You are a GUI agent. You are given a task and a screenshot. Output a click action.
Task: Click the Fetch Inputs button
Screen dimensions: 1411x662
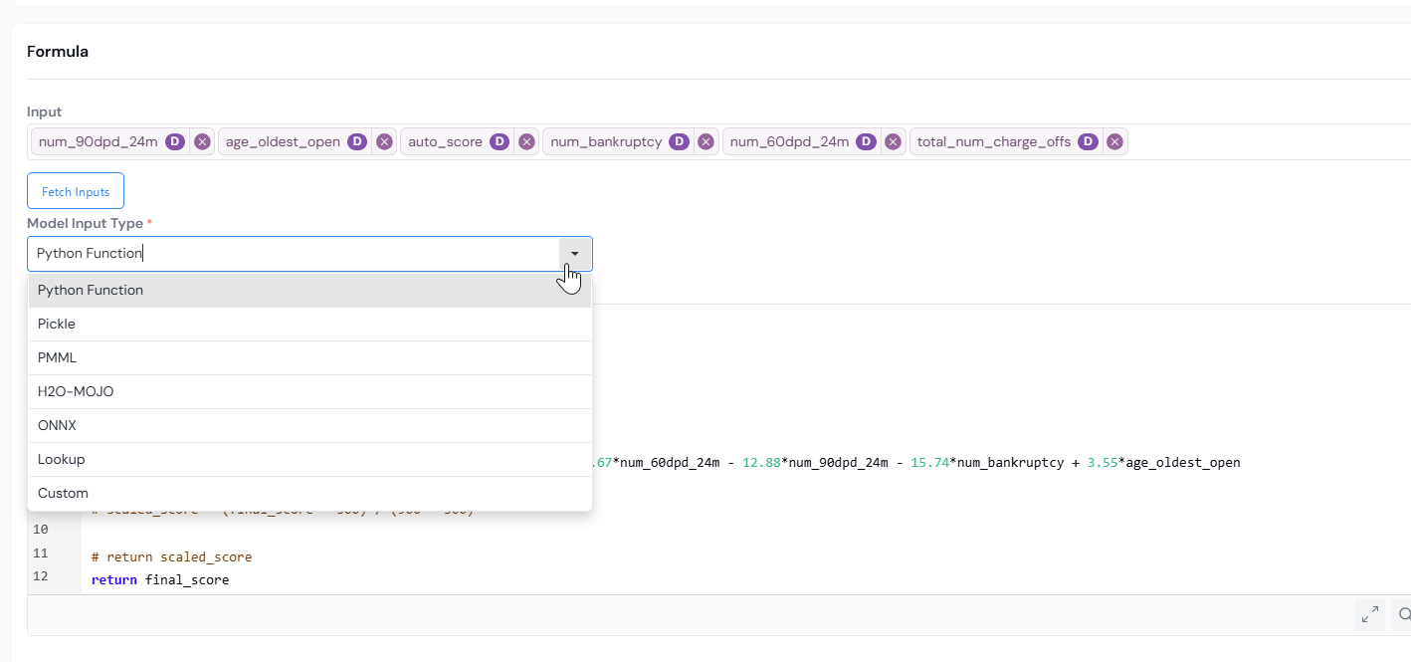(76, 192)
